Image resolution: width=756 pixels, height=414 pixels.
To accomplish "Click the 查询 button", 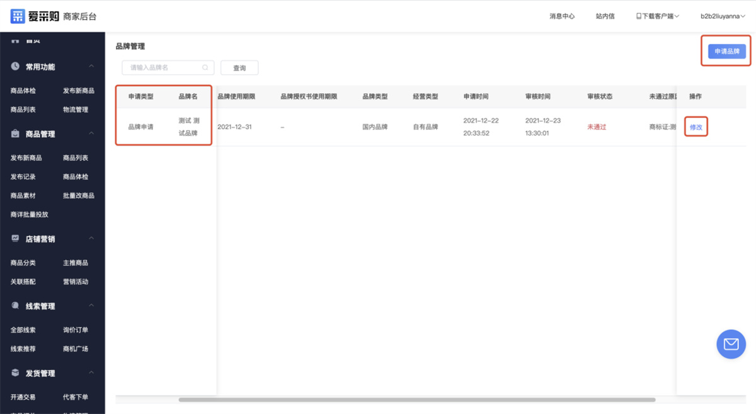I will pos(239,68).
